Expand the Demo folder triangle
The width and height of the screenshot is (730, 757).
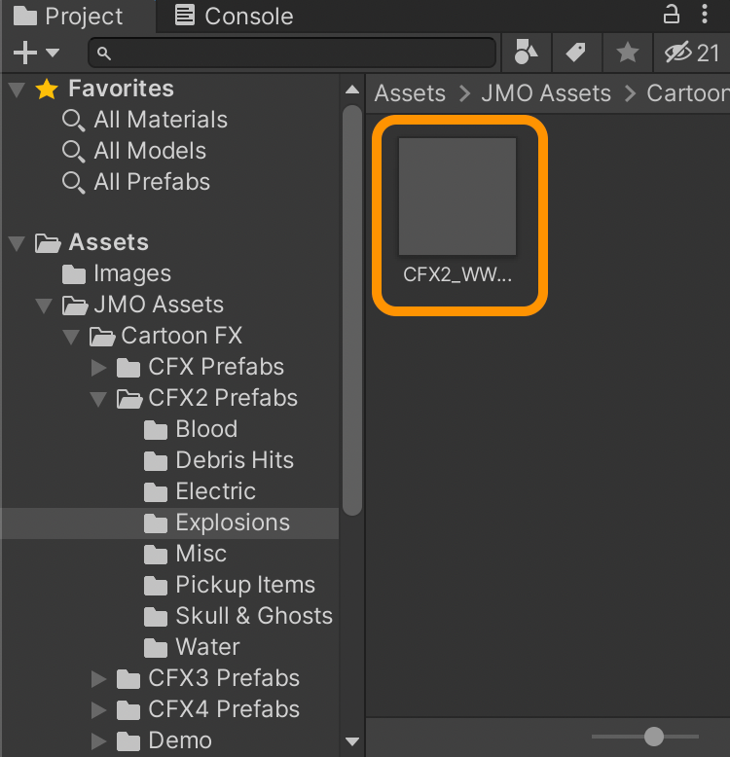point(99,741)
